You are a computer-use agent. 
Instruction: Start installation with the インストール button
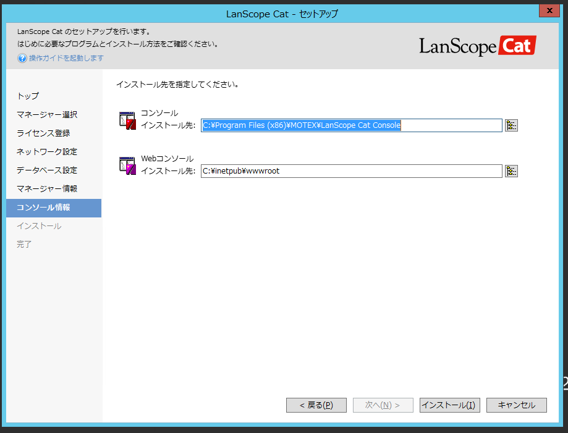coord(449,405)
